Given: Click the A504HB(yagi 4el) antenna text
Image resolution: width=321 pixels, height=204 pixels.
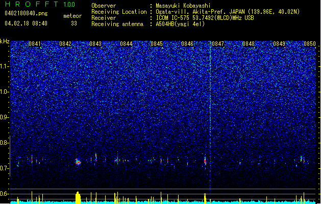Looking at the screenshot, I should tap(180, 24).
